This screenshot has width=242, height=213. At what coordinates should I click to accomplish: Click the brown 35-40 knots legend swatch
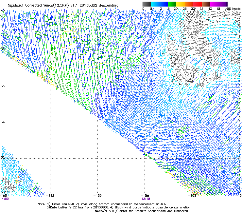pyautogui.click(x=206, y=4)
